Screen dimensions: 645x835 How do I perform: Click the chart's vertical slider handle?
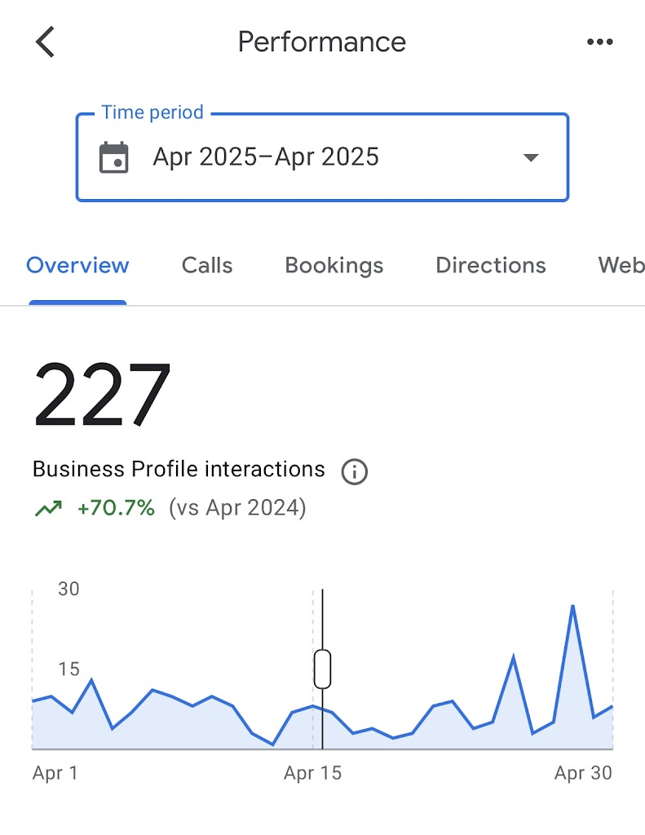pyautogui.click(x=322, y=669)
